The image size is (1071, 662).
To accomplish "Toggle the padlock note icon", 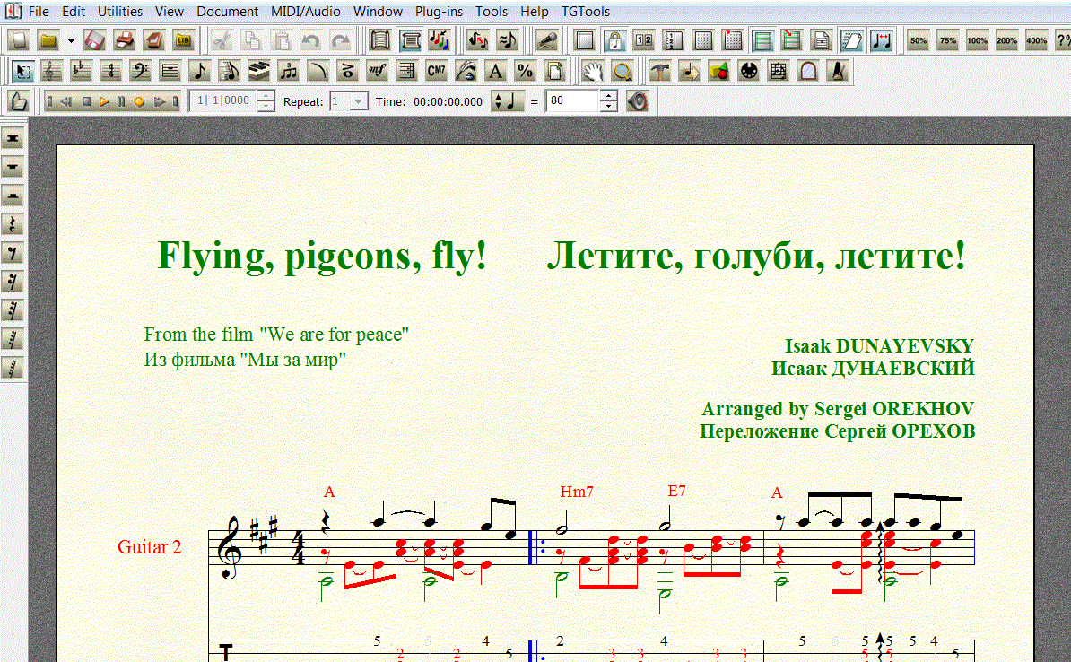I will point(614,40).
